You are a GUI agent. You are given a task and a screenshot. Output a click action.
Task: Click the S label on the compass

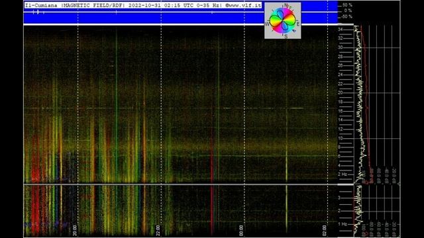[286, 36]
